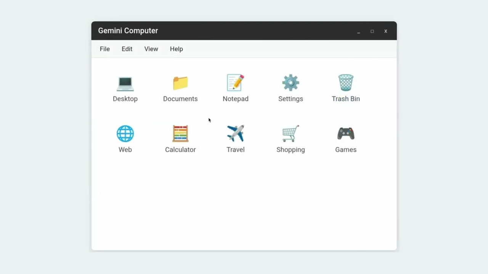Screen dimensions: 488x274
Task: Launch the Web globe icon
Action: pos(125,134)
